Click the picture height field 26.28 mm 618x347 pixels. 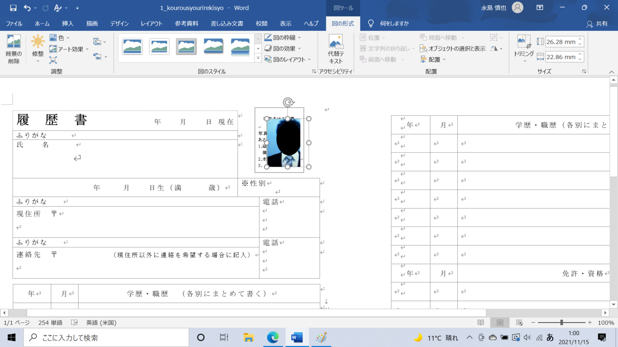pos(562,42)
